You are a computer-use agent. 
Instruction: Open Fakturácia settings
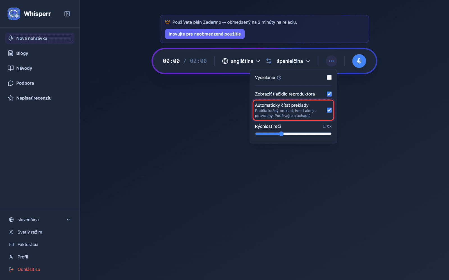pos(40,244)
